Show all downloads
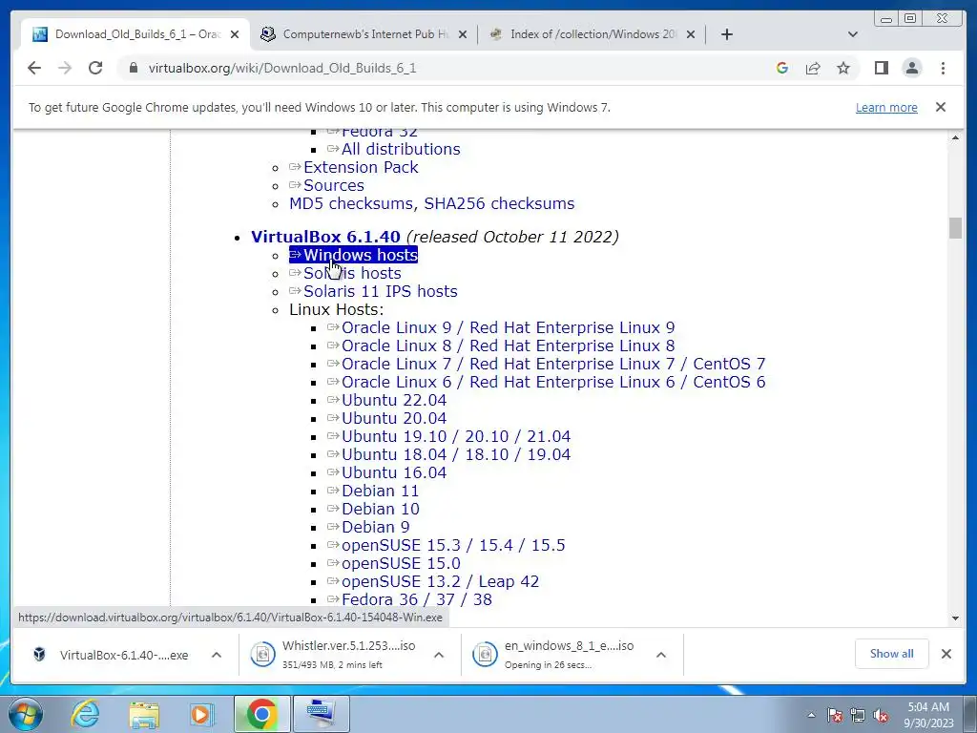Viewport: 977px width, 733px height. coord(892,653)
